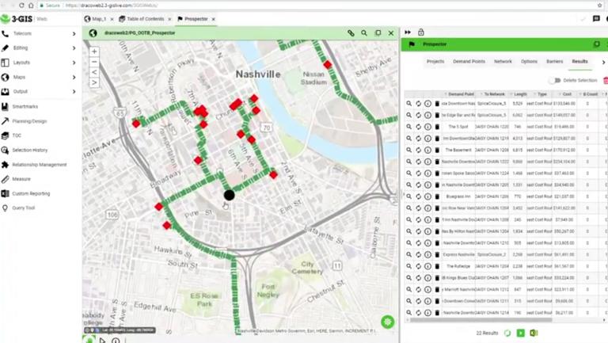The width and height of the screenshot is (608, 343).
Task: Open the Demand Points tab
Action: [469, 61]
